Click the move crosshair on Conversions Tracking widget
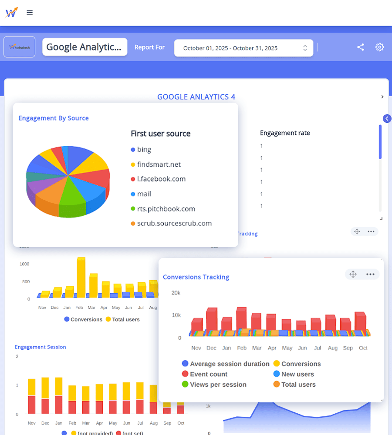The image size is (392, 435). (x=353, y=274)
